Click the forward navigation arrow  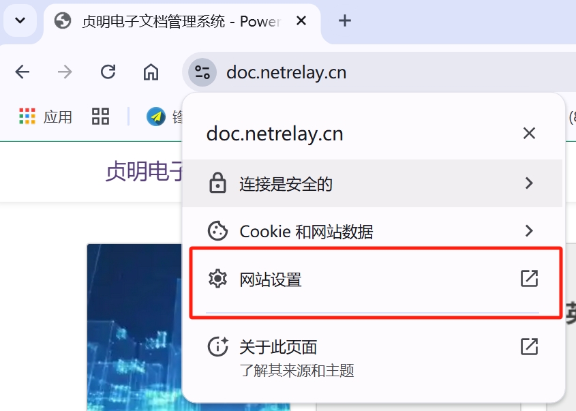pyautogui.click(x=65, y=72)
